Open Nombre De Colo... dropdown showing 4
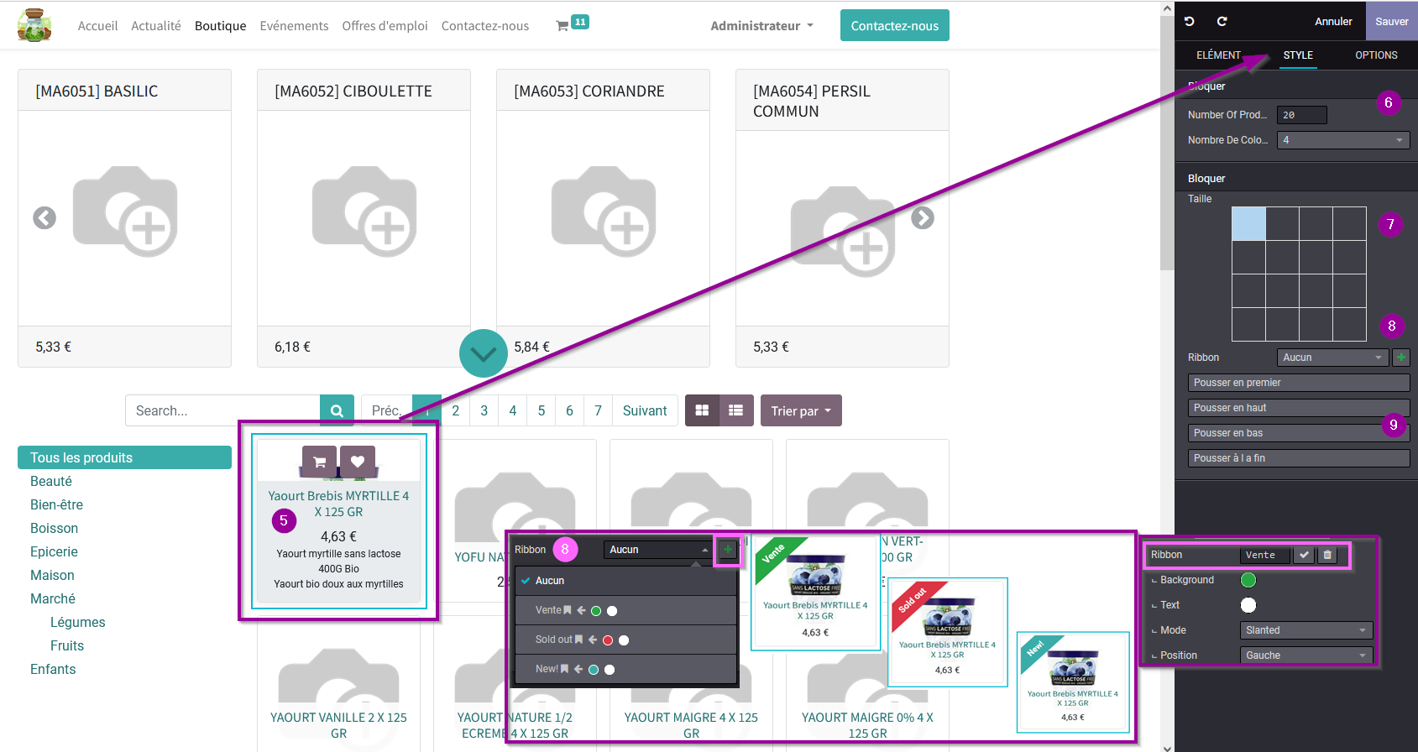 coord(1343,140)
